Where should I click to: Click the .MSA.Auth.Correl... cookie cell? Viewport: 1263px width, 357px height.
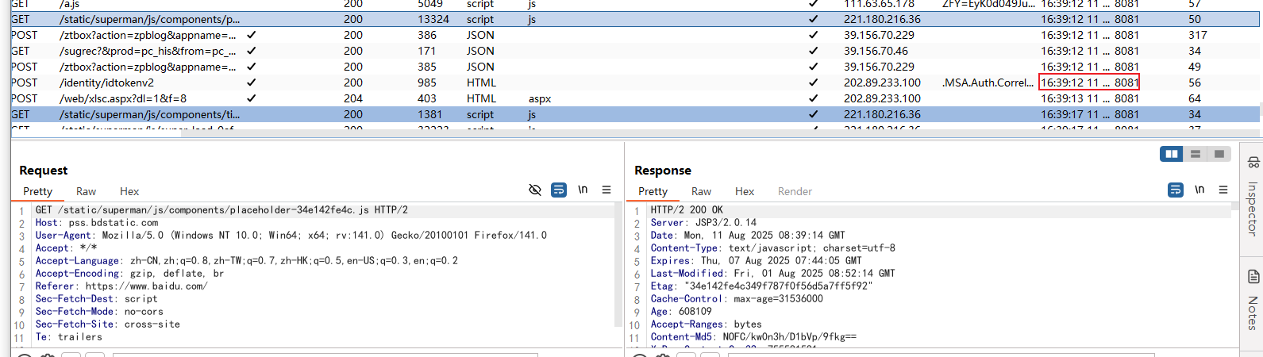pyautogui.click(x=988, y=83)
